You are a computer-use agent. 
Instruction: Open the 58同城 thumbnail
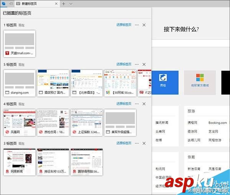tap(120, 83)
